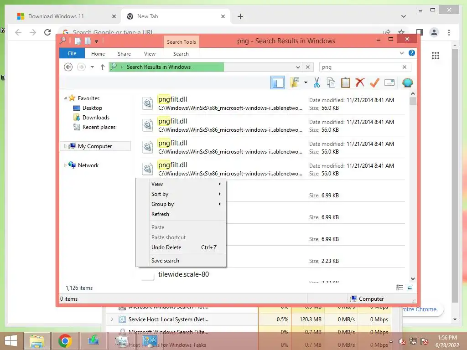Open Chrome three-dot menu
The height and width of the screenshot is (350, 467).
click(449, 32)
